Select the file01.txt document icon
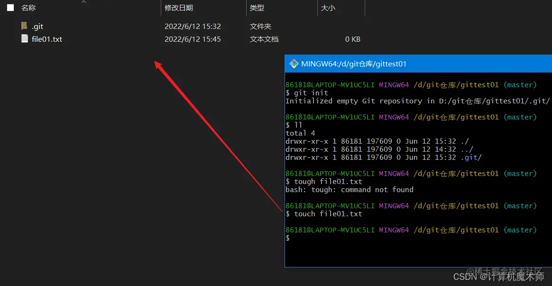 (24, 38)
